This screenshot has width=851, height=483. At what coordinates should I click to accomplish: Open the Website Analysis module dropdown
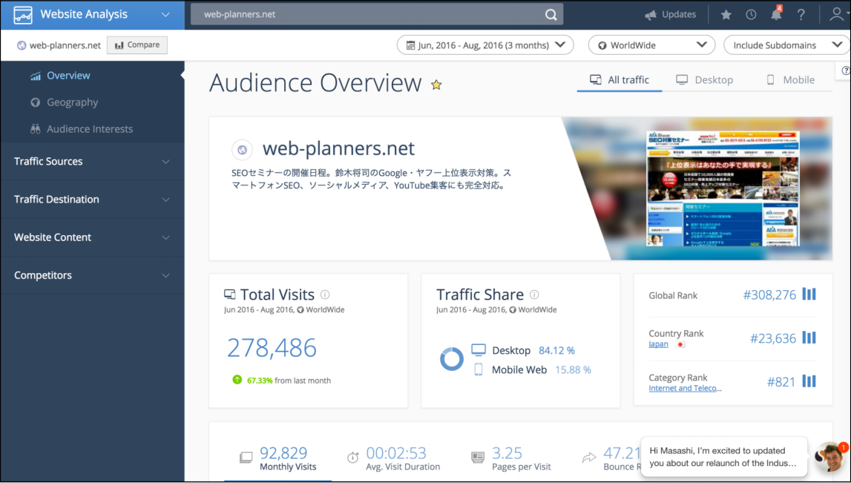click(165, 15)
